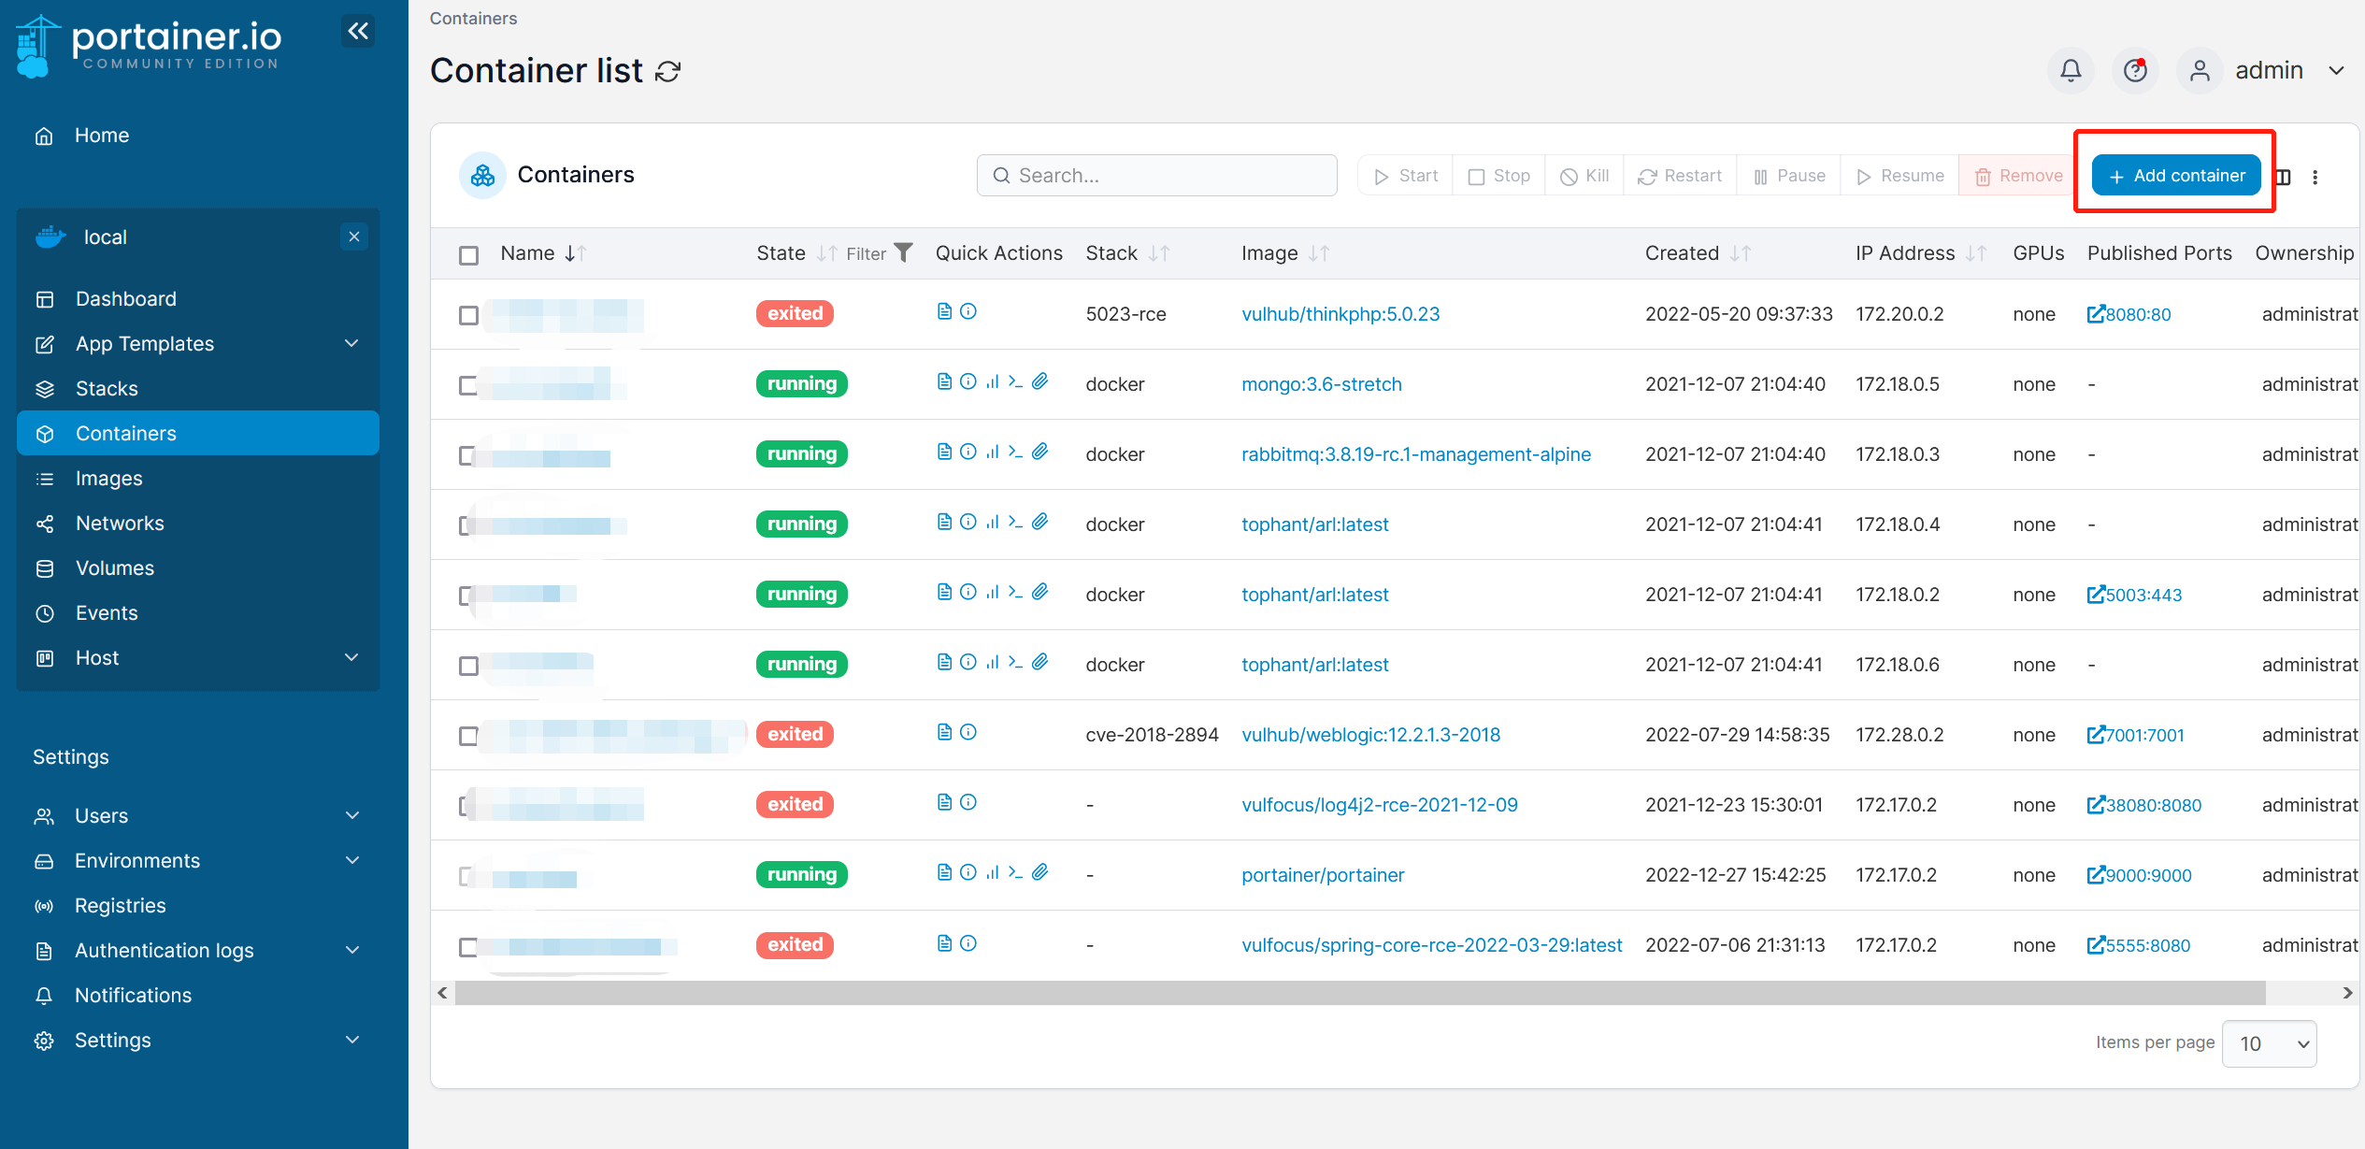Click the container Search input field
Viewport: 2365px width, 1149px height.
pyautogui.click(x=1156, y=176)
